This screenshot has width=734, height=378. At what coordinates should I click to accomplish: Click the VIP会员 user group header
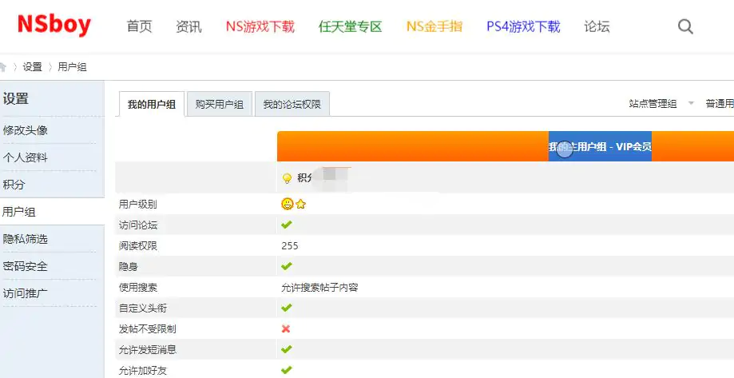[600, 146]
